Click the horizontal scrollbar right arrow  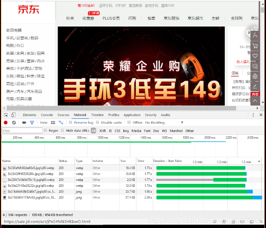(257, 108)
